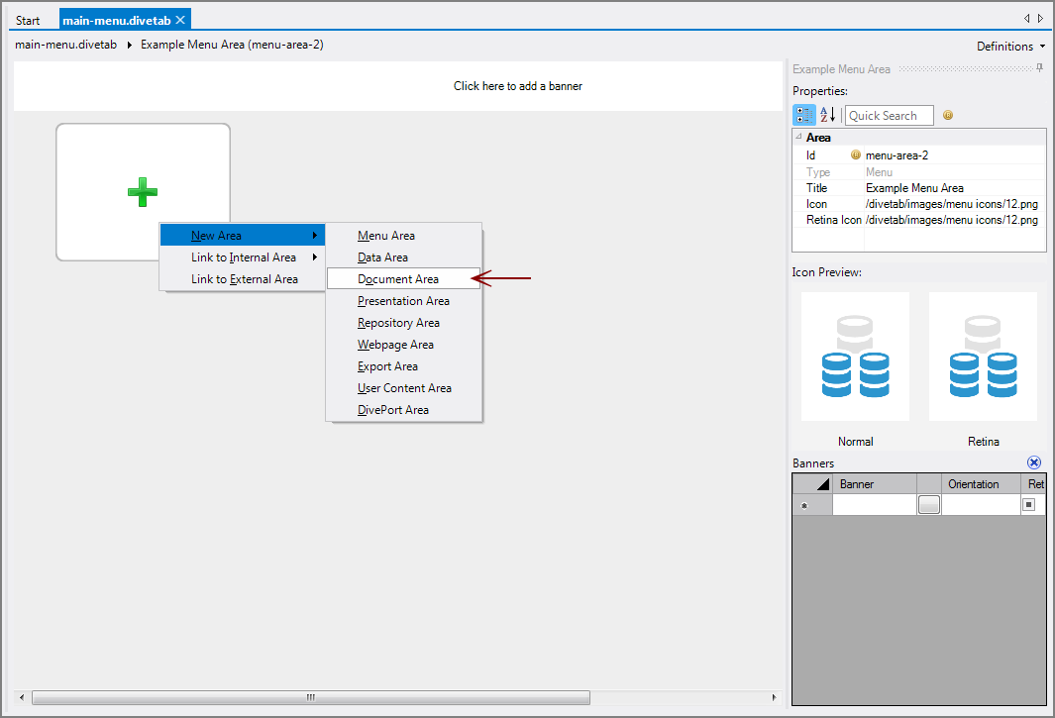The image size is (1055, 718).
Task: Switch to the Start tab
Action: pos(28,18)
